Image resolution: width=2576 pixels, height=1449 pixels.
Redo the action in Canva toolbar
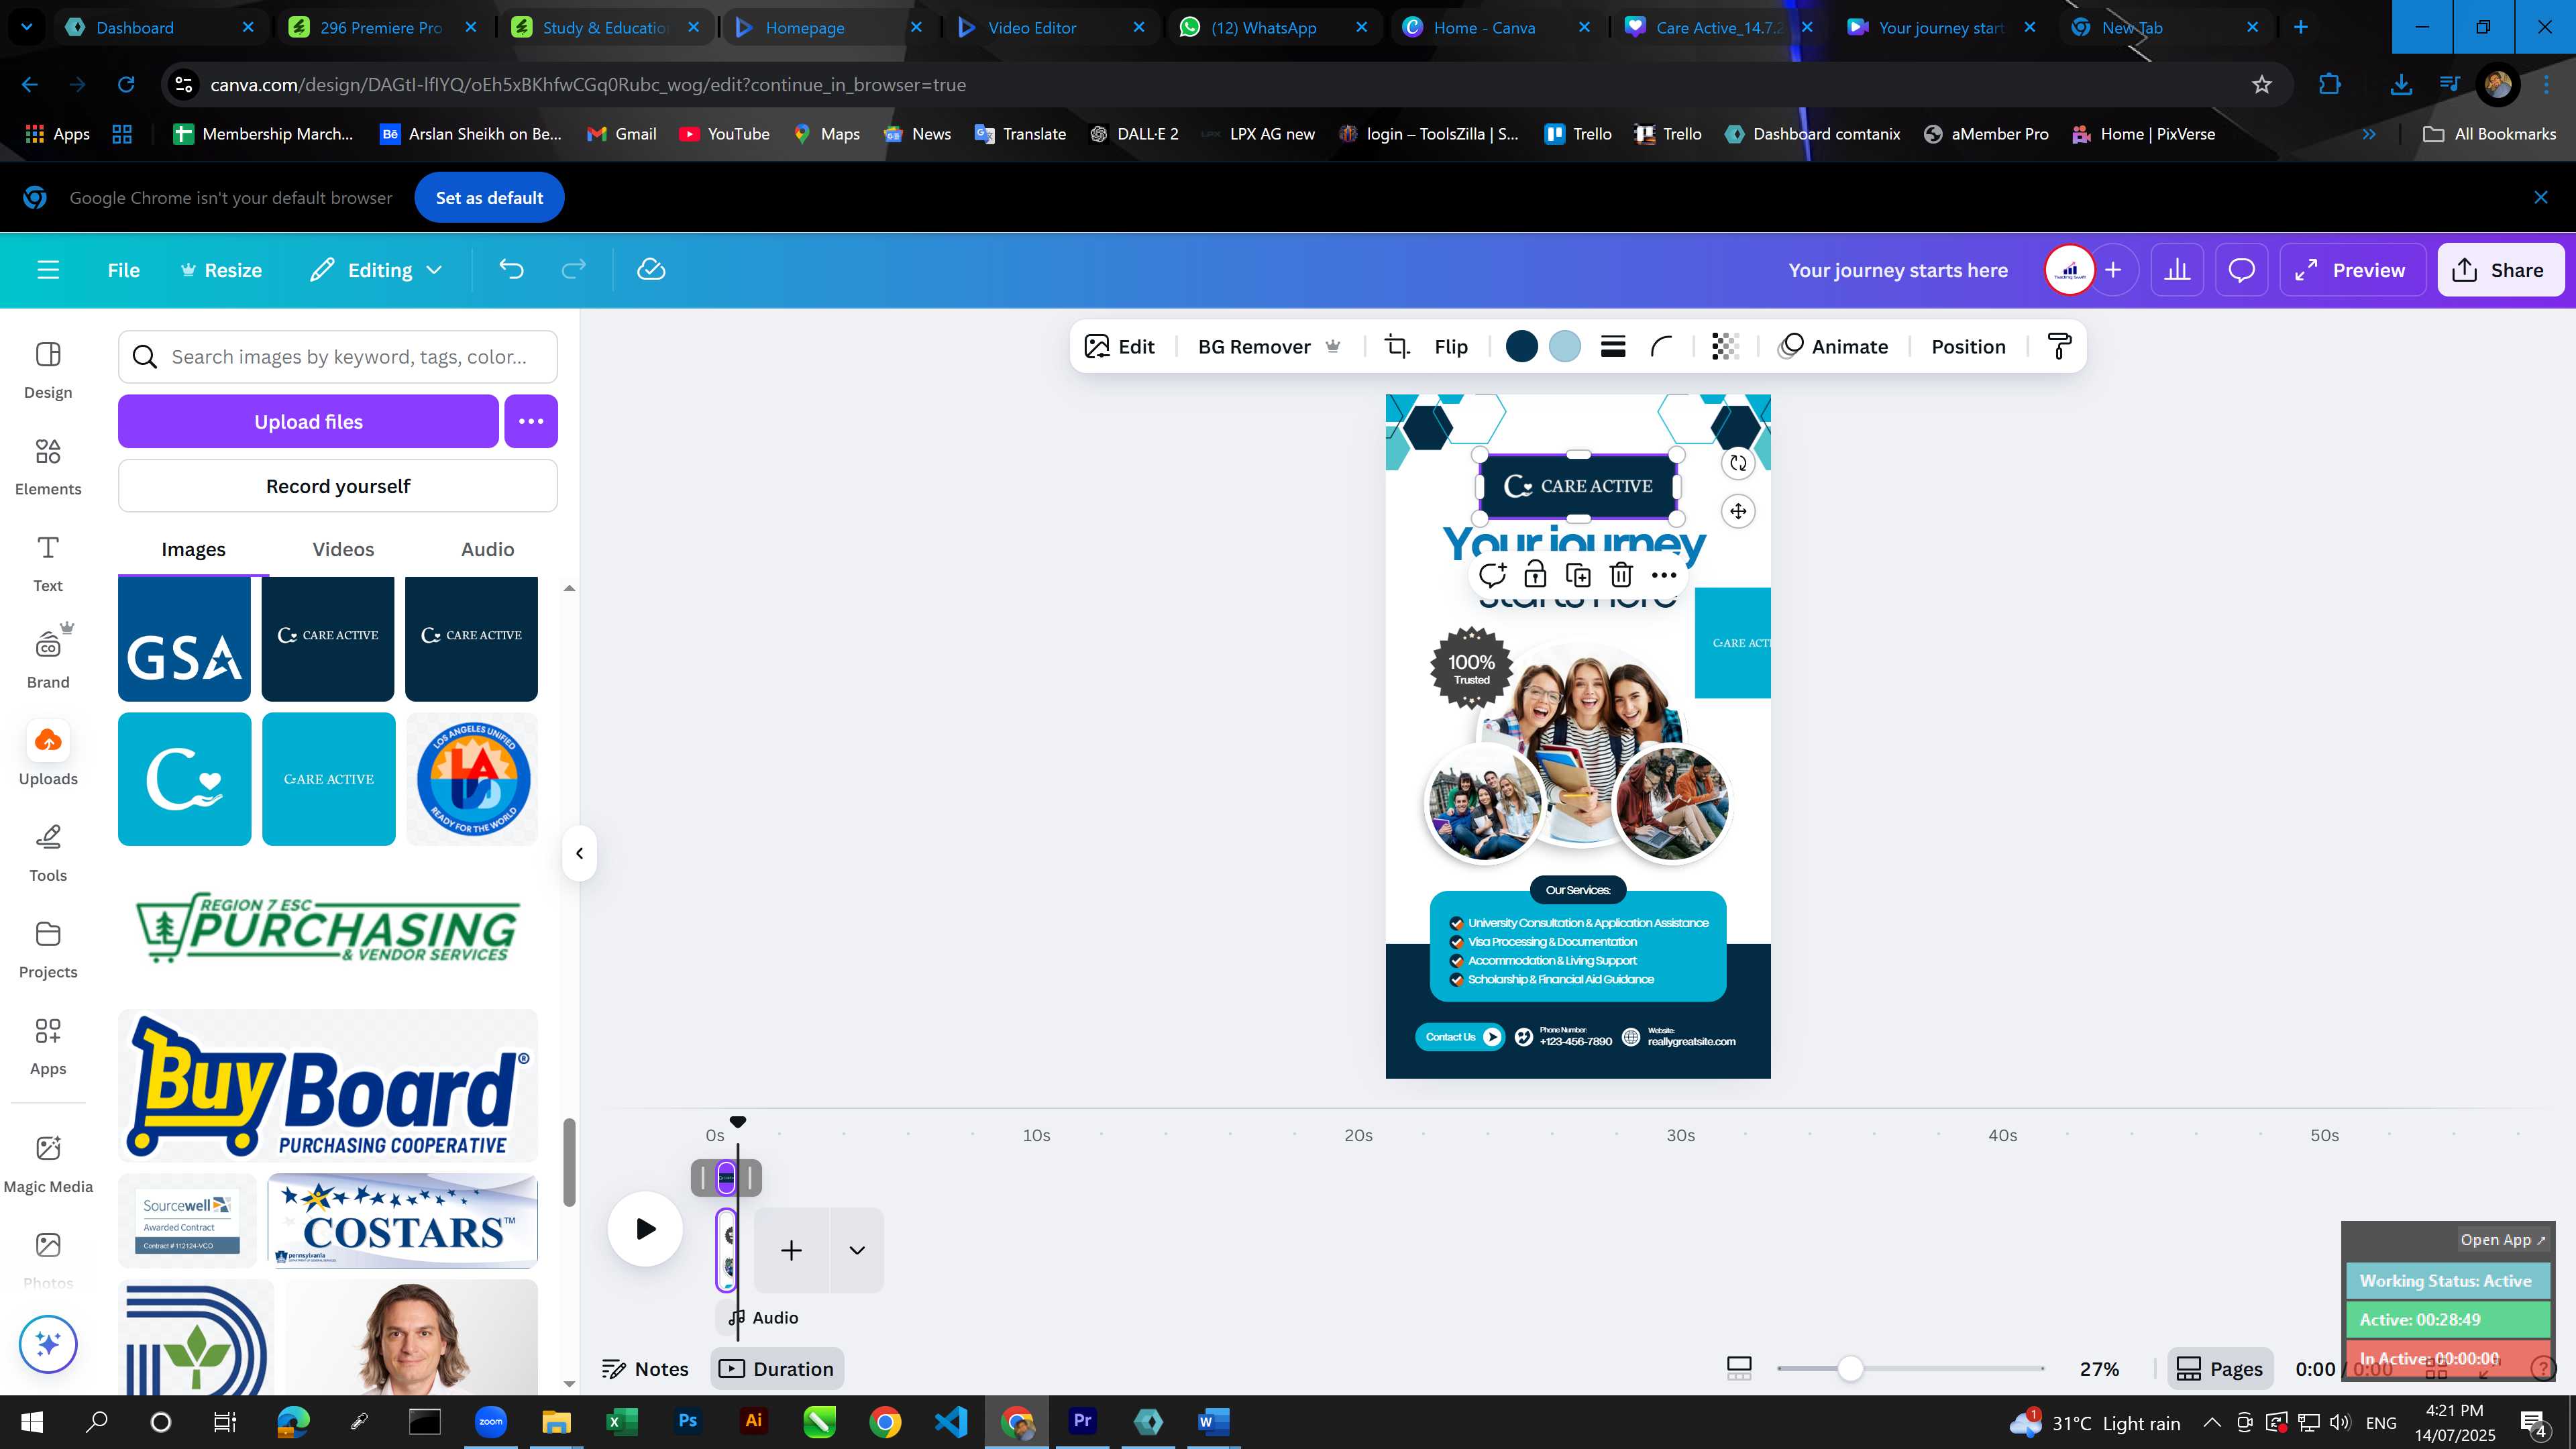point(573,270)
